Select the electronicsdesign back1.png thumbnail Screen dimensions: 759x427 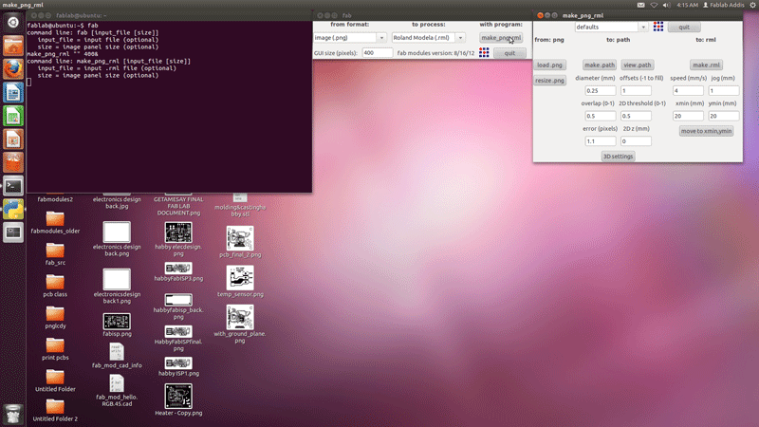click(x=117, y=279)
